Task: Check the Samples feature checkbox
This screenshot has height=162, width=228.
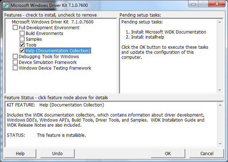Action: click(22, 39)
